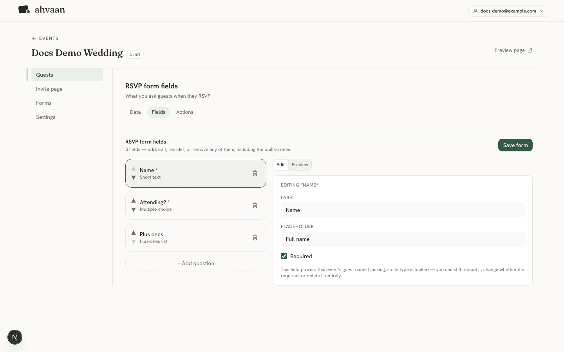Move Name field down with arrow

click(x=134, y=178)
